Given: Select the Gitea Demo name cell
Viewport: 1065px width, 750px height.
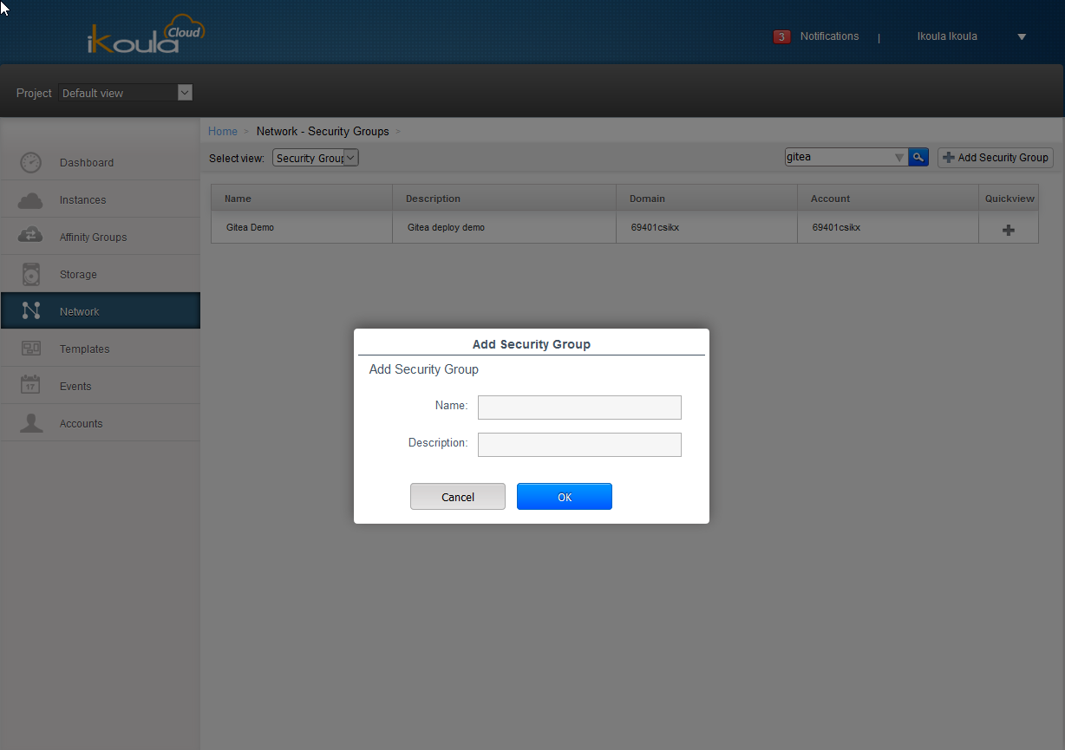Looking at the screenshot, I should (x=302, y=227).
